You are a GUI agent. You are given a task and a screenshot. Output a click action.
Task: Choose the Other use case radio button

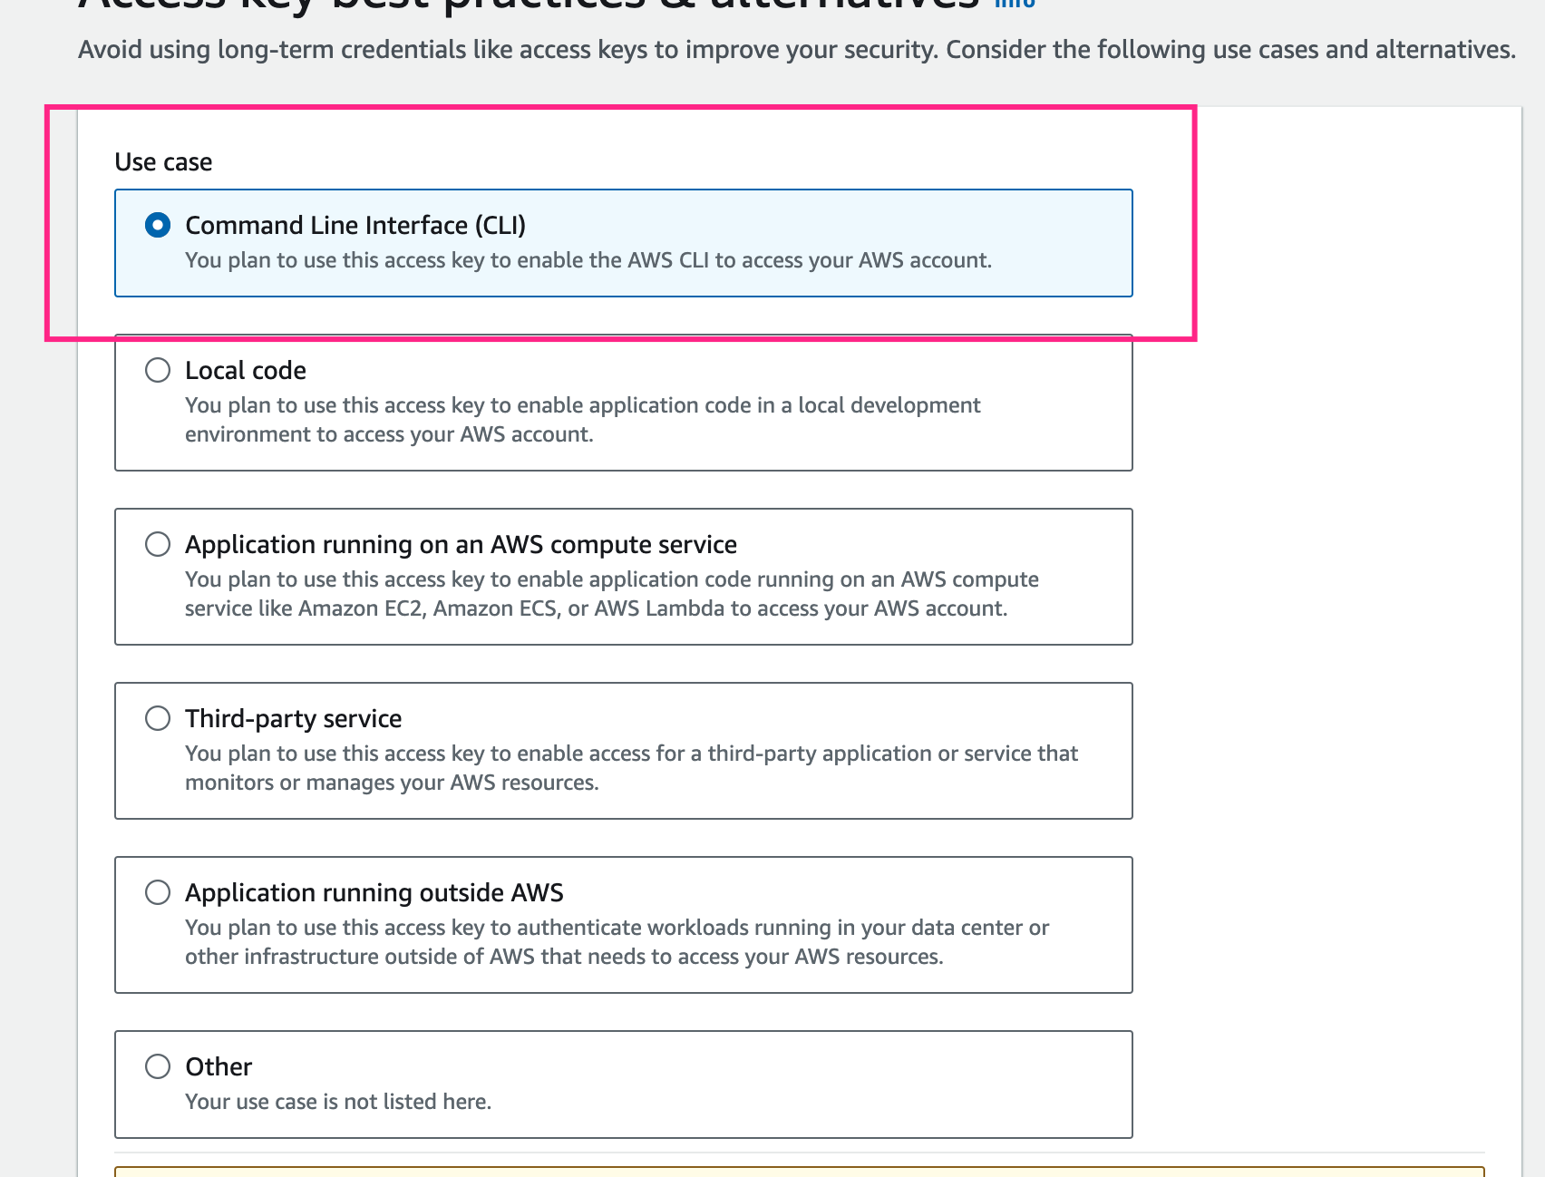(x=158, y=1066)
